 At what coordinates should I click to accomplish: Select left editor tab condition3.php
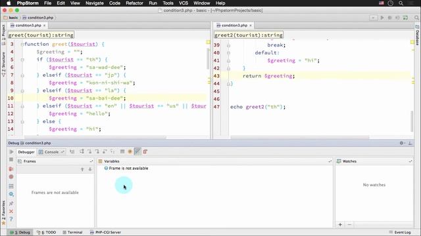[28, 26]
